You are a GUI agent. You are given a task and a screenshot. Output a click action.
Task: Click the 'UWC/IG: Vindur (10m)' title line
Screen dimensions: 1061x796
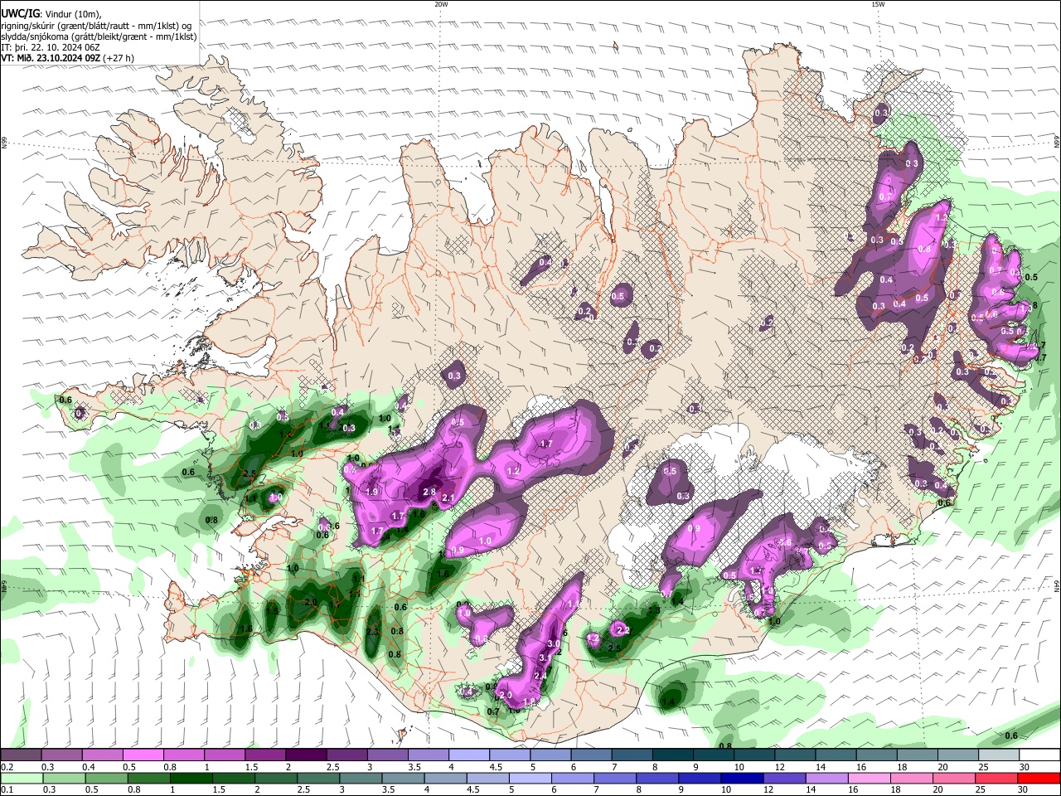pyautogui.click(x=51, y=13)
